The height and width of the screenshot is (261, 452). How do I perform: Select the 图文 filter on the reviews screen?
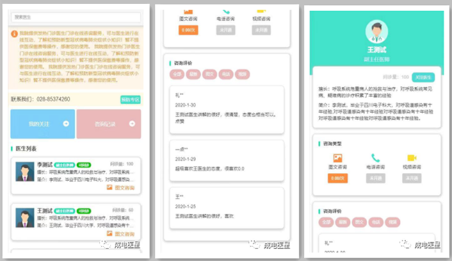point(209,74)
